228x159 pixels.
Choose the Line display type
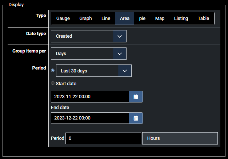pyautogui.click(x=106, y=18)
